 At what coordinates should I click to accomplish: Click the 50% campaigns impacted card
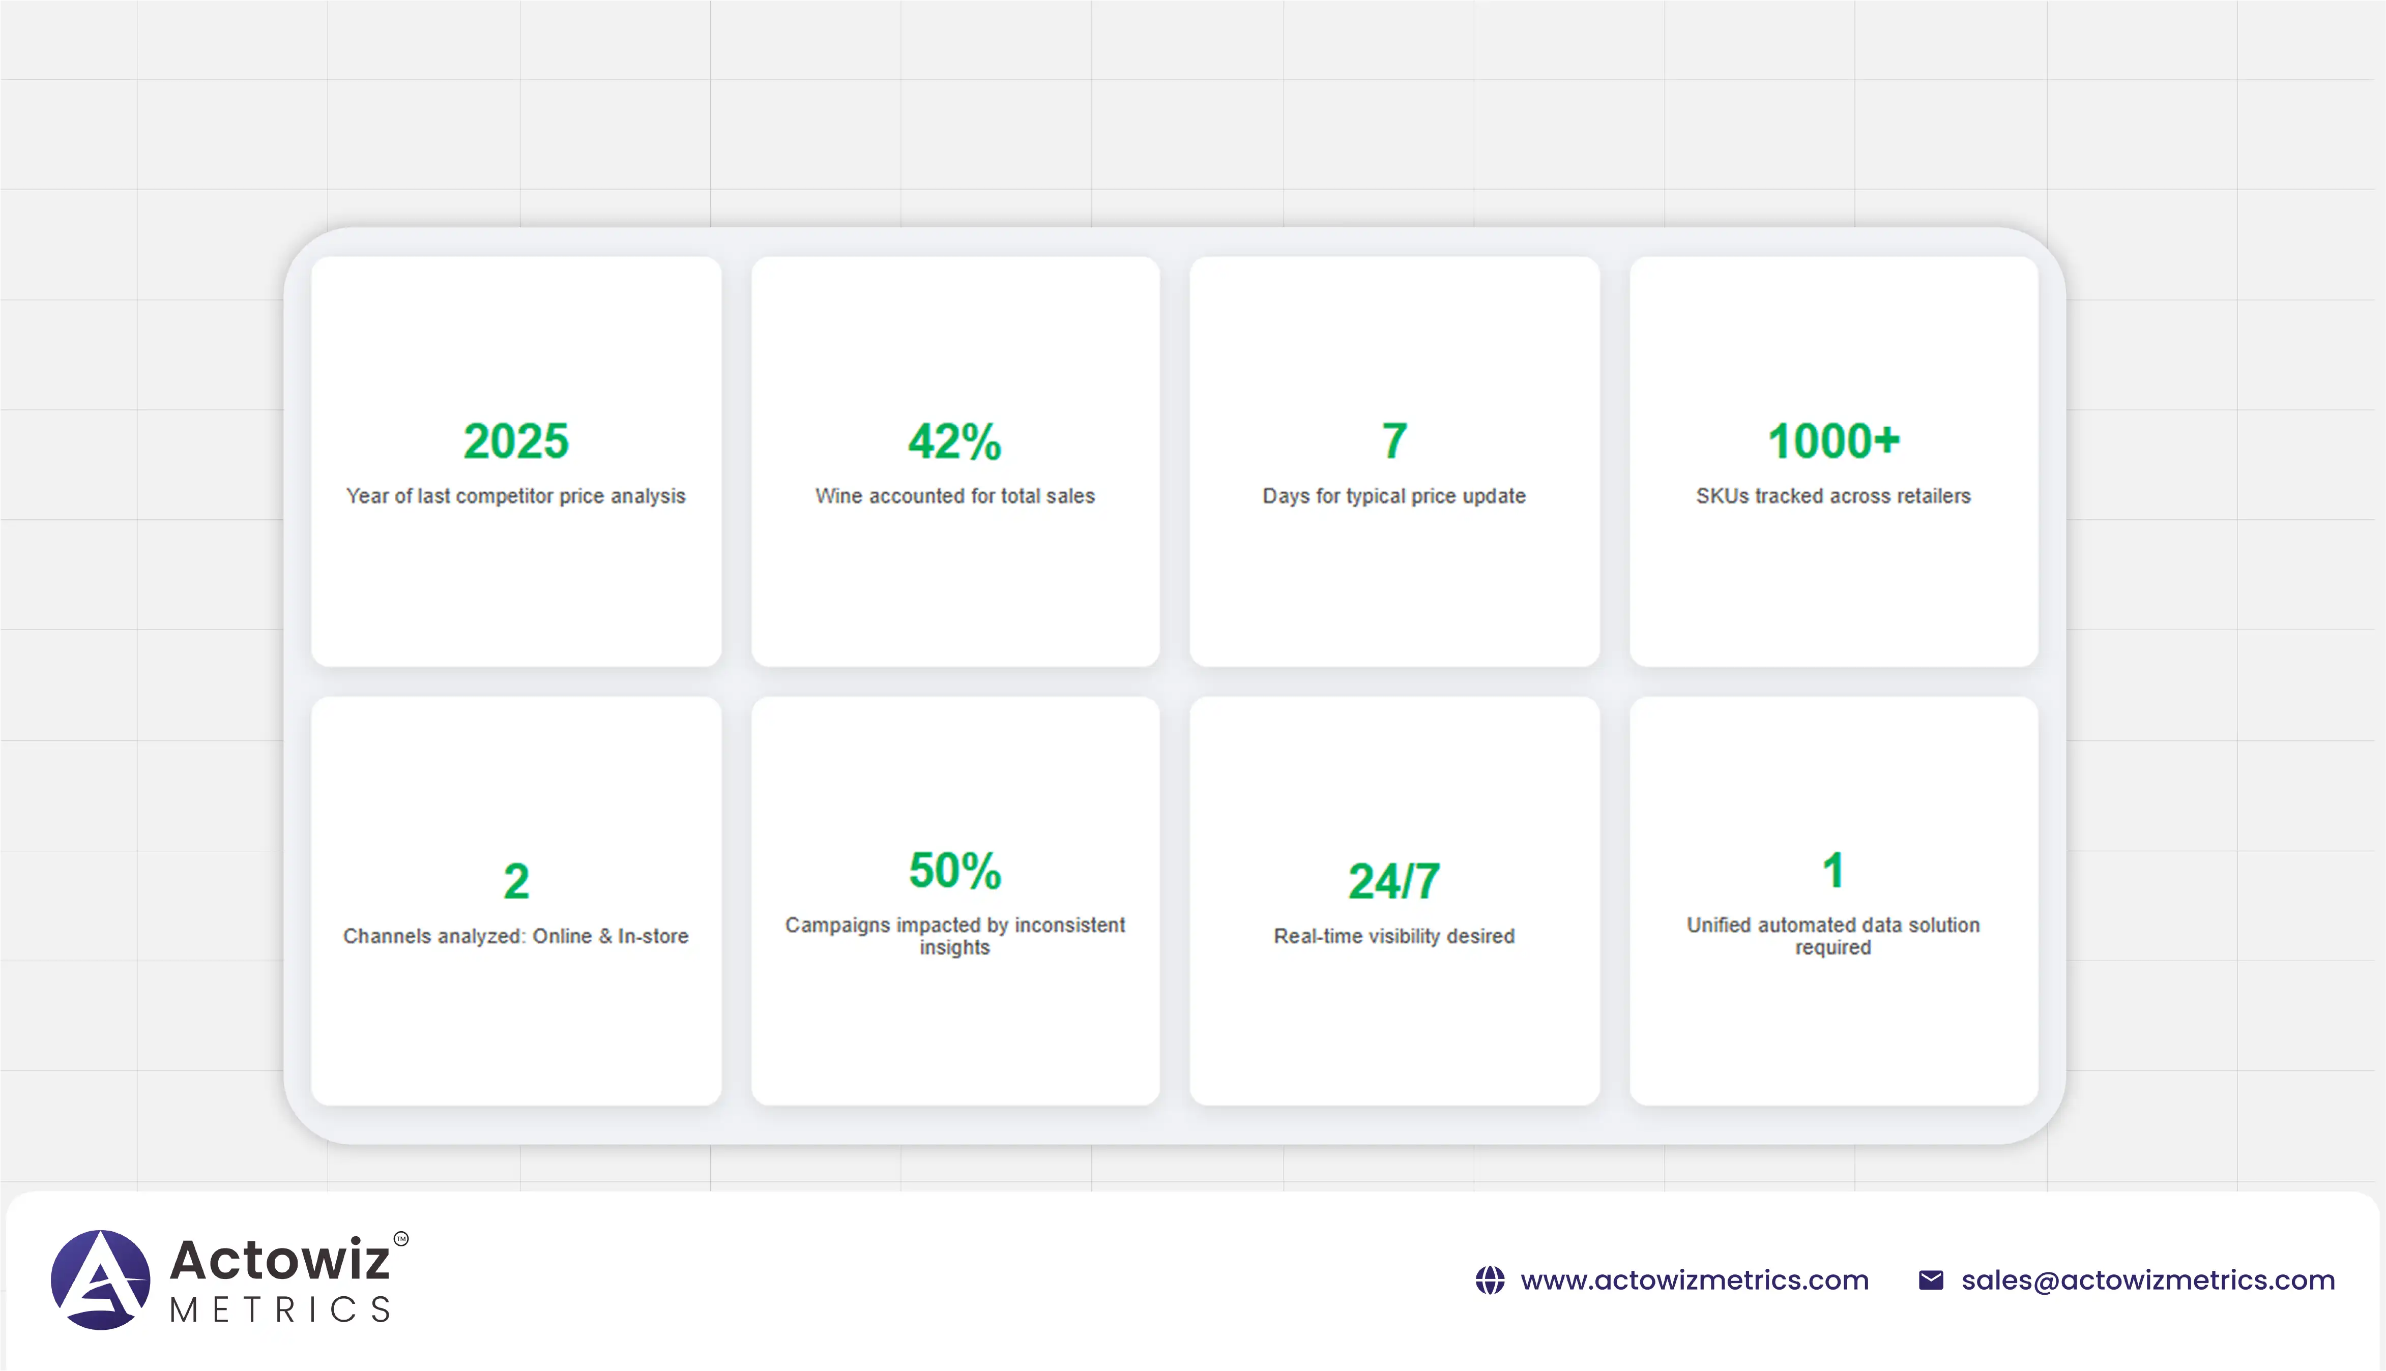[x=954, y=900]
